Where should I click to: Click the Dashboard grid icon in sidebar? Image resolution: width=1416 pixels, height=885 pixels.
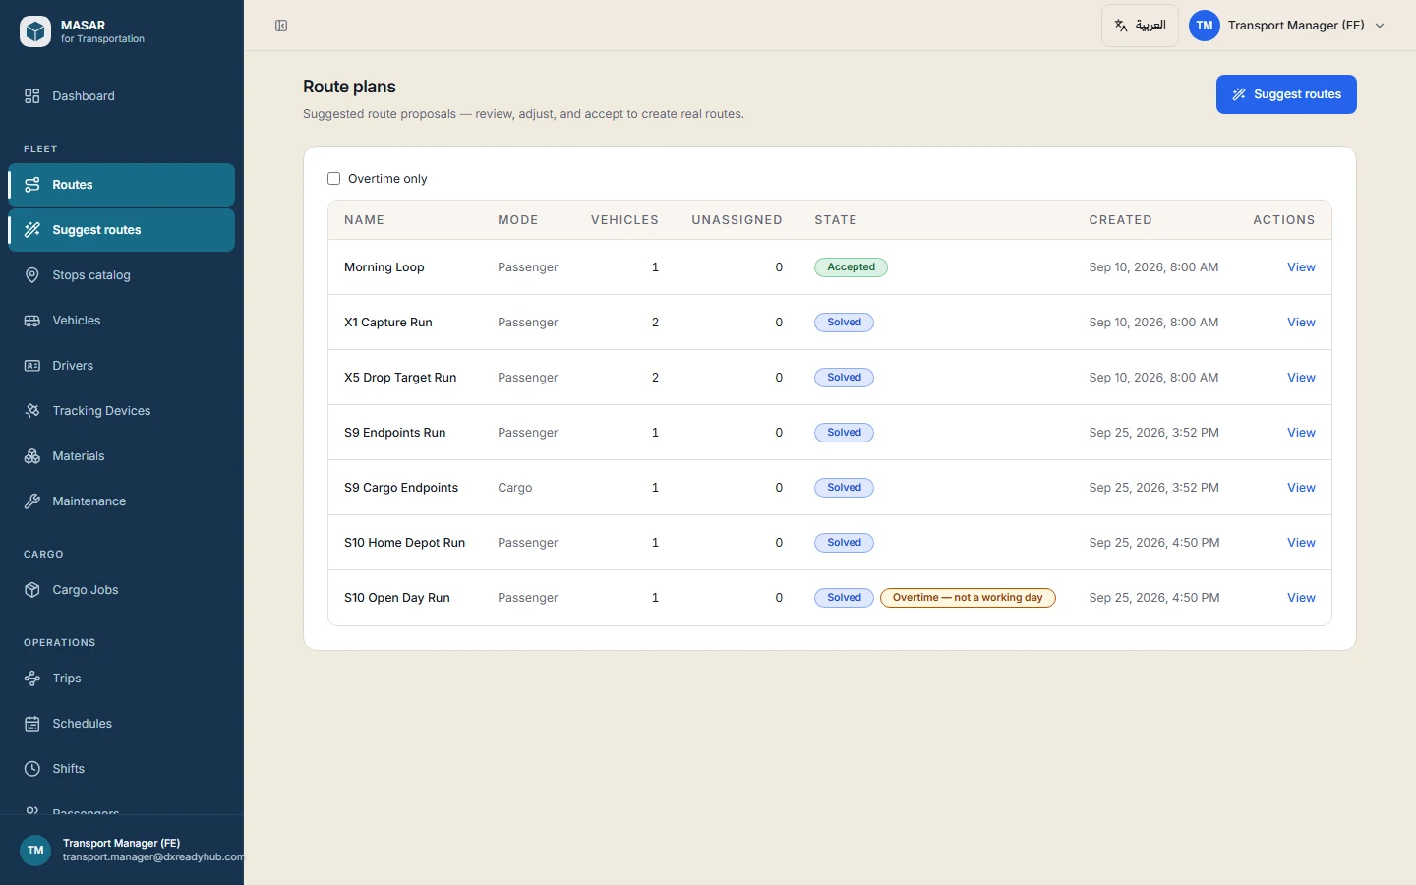coord(32,96)
